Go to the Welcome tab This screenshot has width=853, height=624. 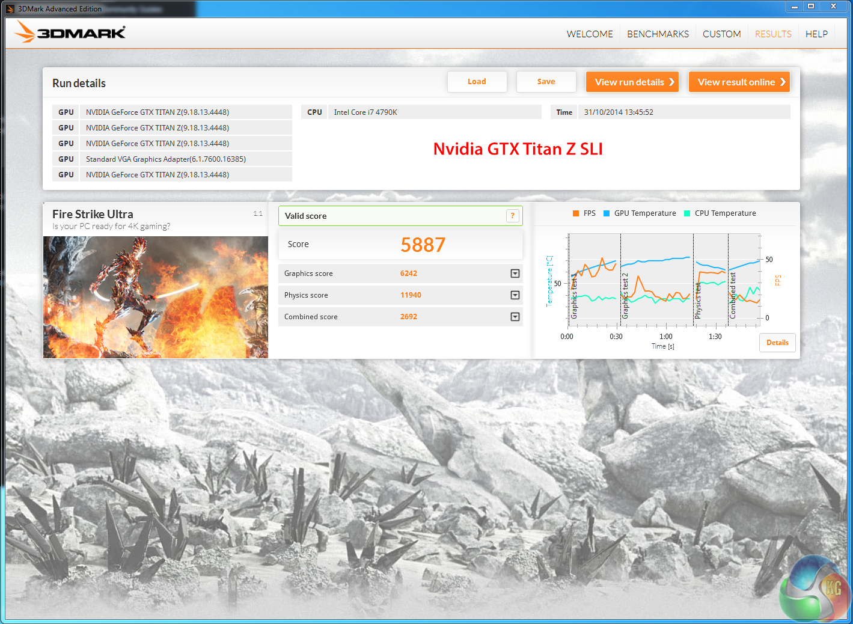[x=590, y=34]
